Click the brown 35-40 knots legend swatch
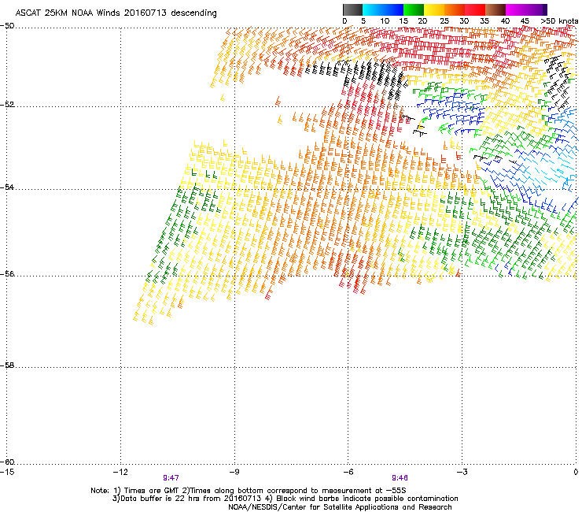The height and width of the screenshot is (512, 582). [x=495, y=9]
